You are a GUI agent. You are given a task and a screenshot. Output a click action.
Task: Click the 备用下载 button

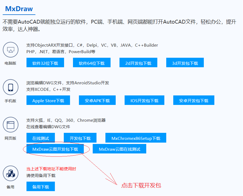point(41,186)
